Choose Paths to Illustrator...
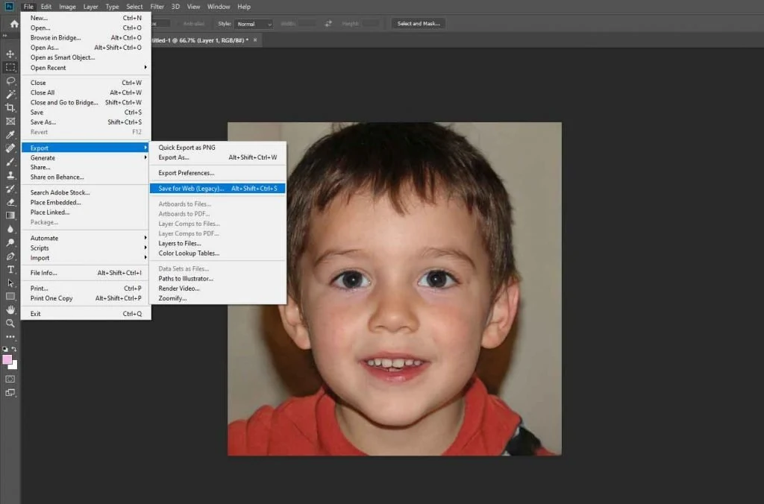 (x=218, y=279)
